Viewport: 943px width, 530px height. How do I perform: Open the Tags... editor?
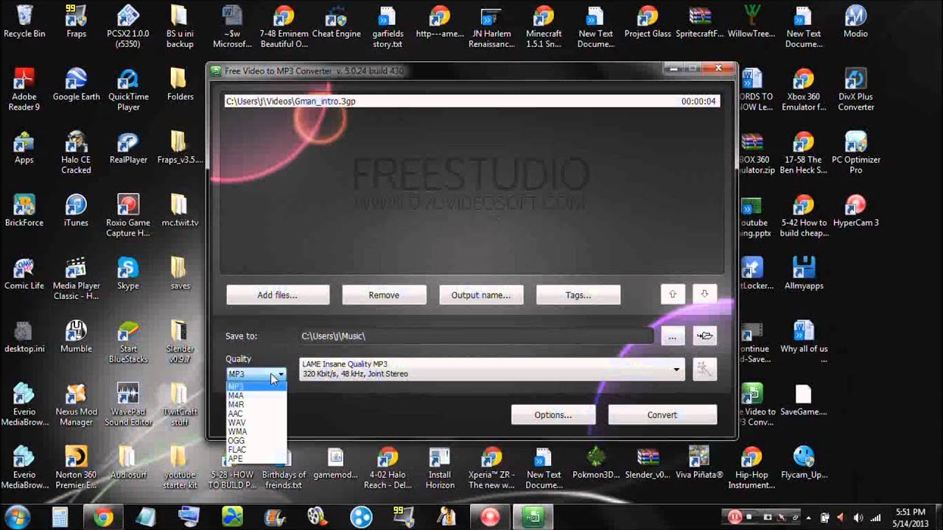(578, 295)
